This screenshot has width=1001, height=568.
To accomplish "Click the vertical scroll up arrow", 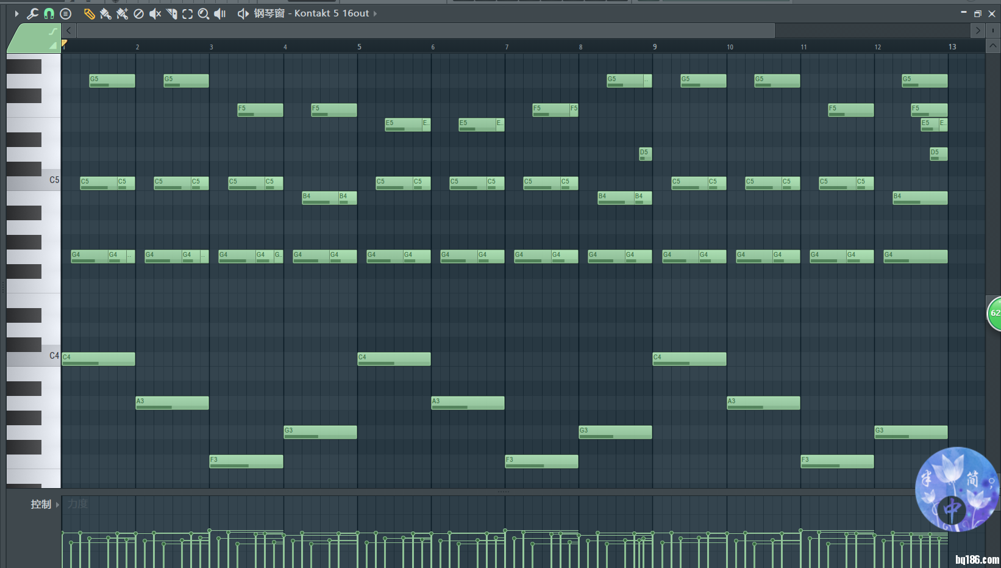I will click(x=993, y=46).
